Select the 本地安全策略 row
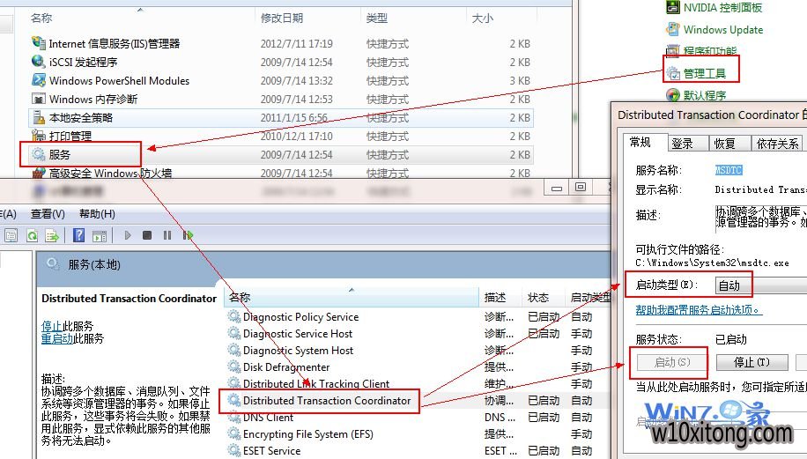807x459 pixels. click(x=280, y=117)
